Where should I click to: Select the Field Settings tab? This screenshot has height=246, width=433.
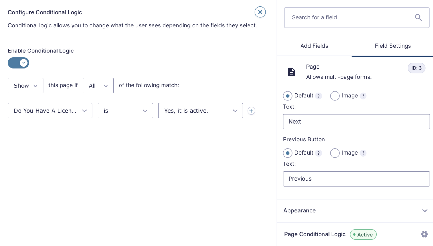click(393, 46)
